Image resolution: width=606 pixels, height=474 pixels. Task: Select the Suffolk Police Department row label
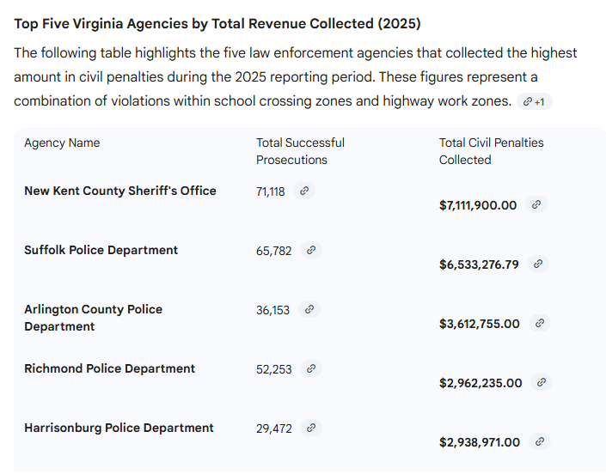tap(101, 250)
